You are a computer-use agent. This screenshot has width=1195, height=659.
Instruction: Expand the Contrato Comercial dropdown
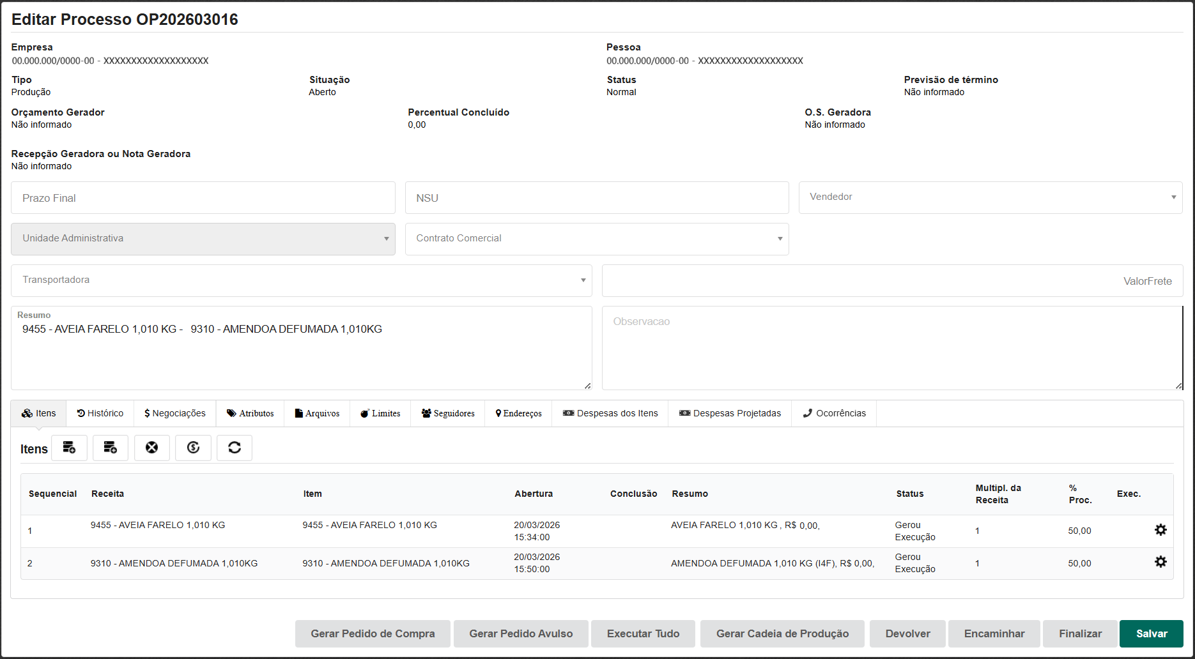click(596, 239)
